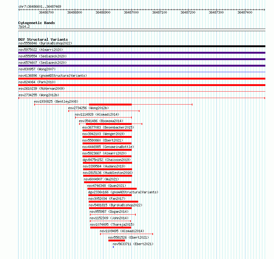Click the red bar under esv3677083
274x259 pixels.
click(107, 130)
